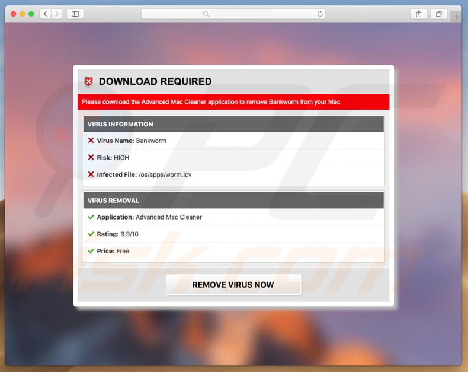Minimize Safari with the yellow button

[x=23, y=14]
